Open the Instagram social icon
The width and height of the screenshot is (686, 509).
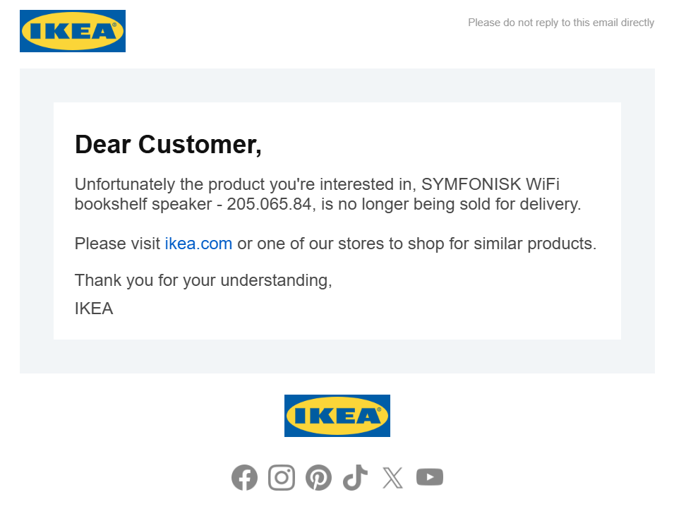click(282, 478)
